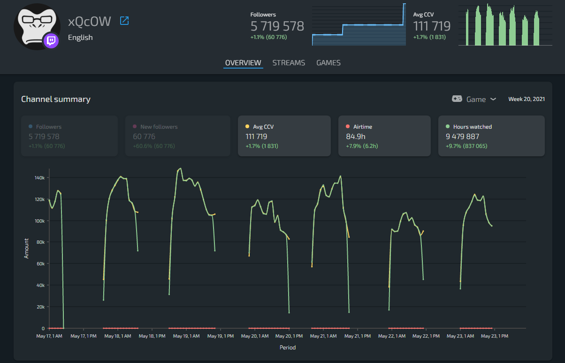Image resolution: width=565 pixels, height=363 pixels.
Task: Click the Week 20, 2021 period label
Action: pyautogui.click(x=527, y=99)
